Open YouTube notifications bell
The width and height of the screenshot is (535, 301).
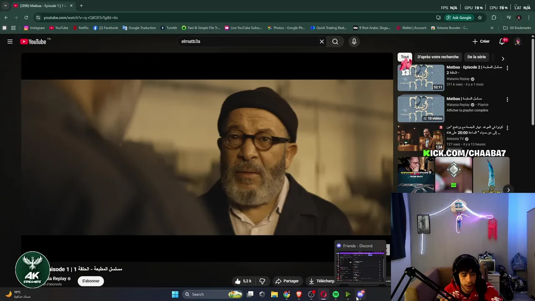(x=502, y=41)
